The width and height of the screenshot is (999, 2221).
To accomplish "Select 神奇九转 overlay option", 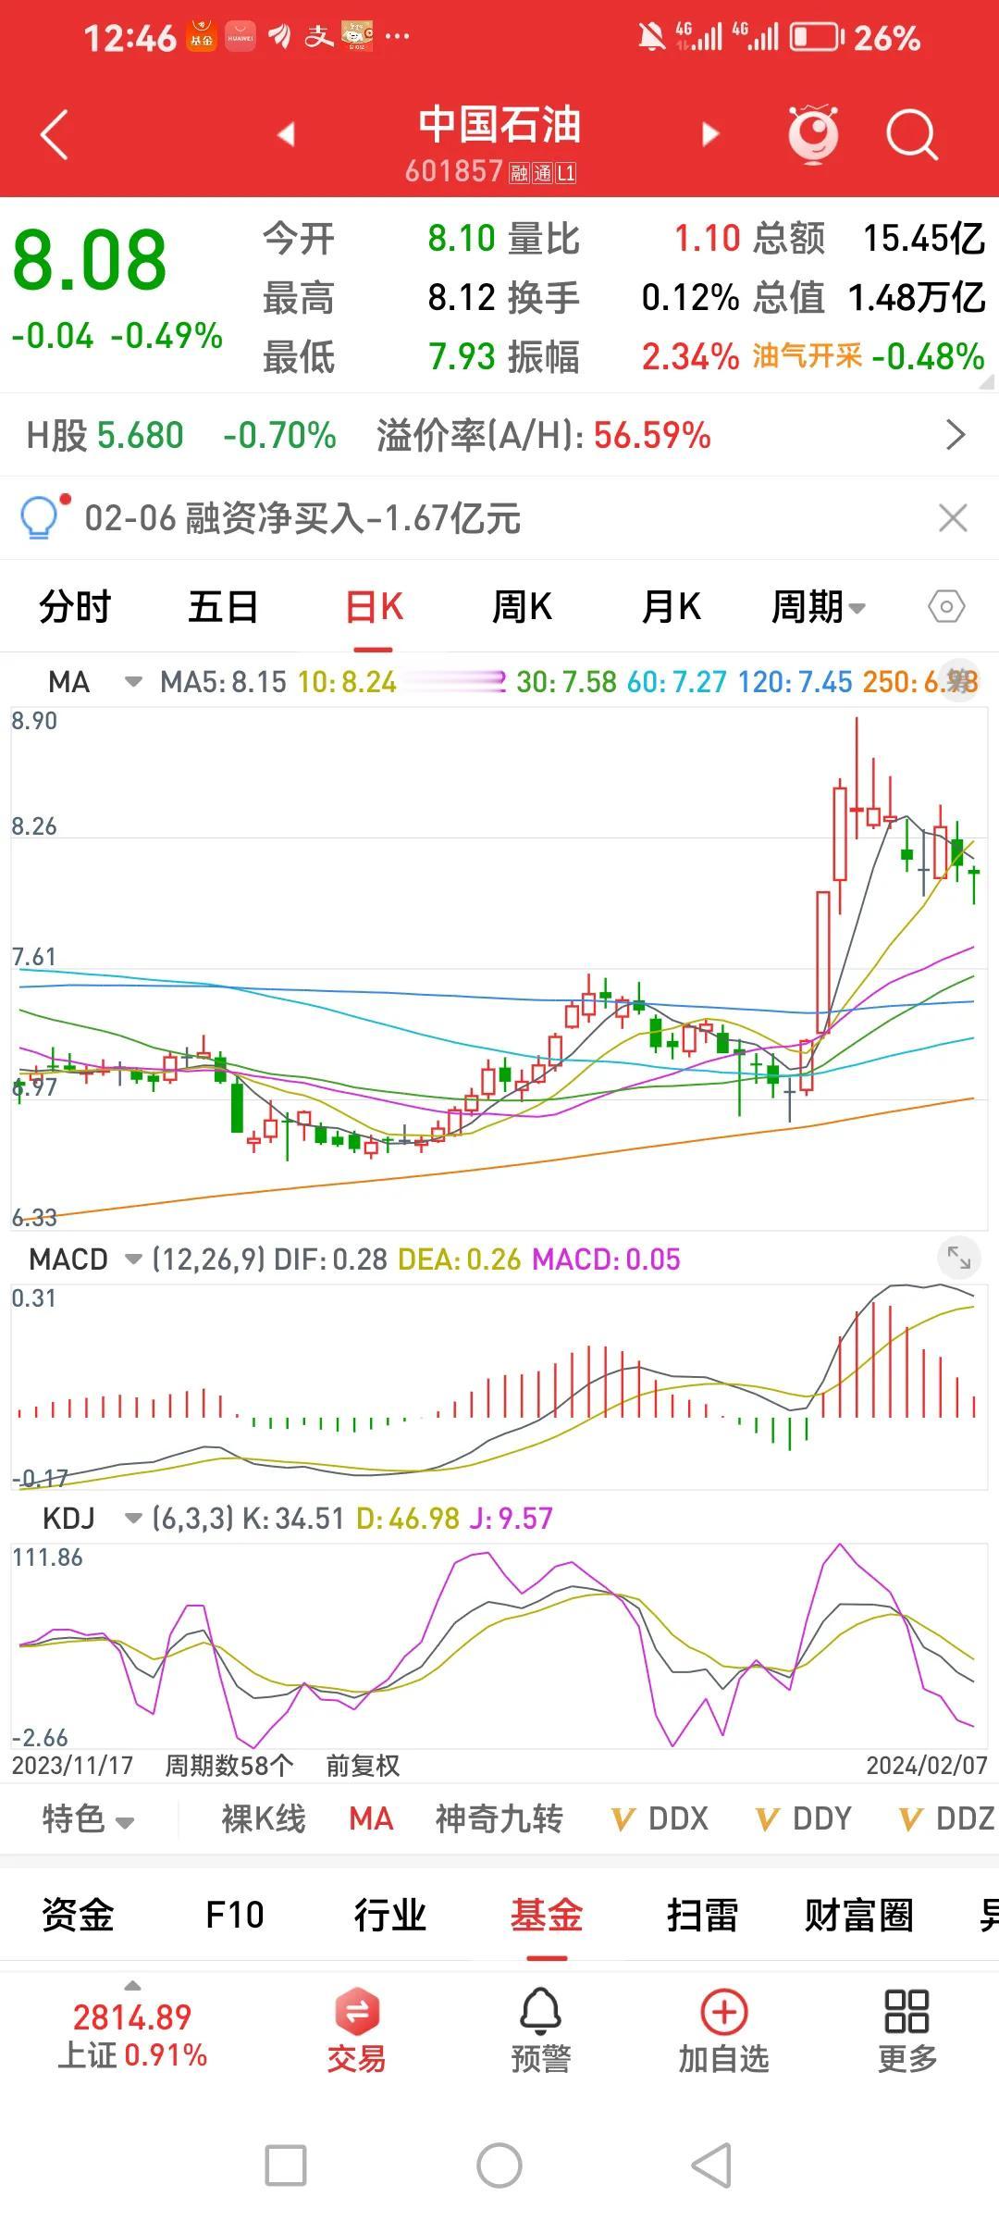I will [x=499, y=1818].
